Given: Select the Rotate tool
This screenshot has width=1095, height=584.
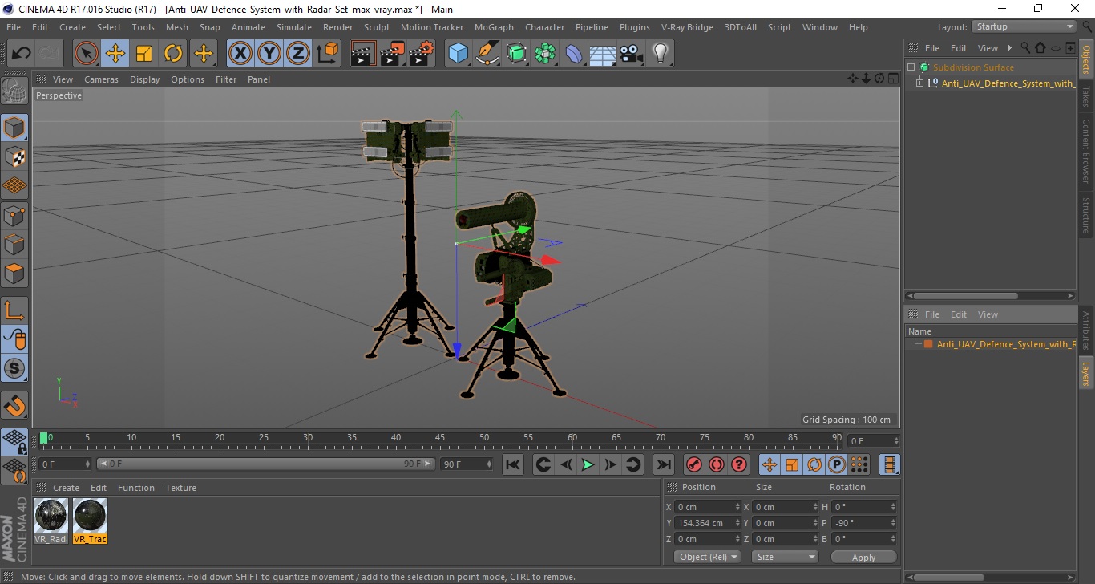Looking at the screenshot, I should point(173,54).
